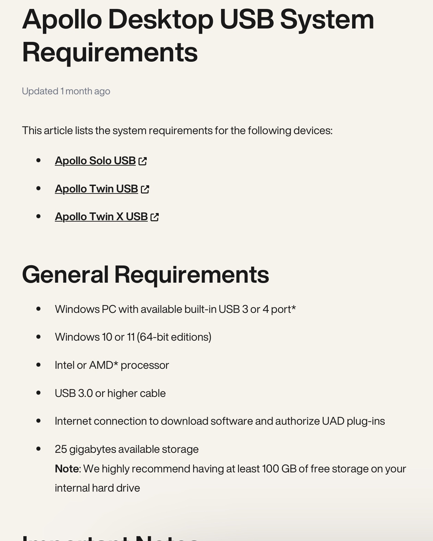Click the bold 'Note' label
Viewport: 433px width, 541px height.
click(x=67, y=469)
